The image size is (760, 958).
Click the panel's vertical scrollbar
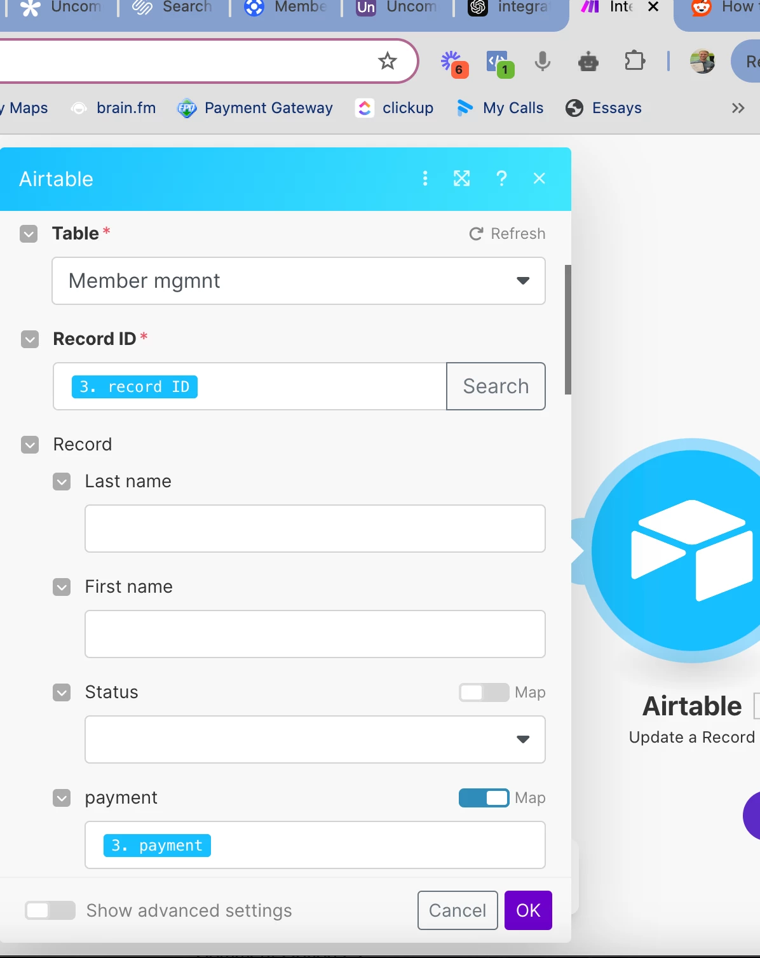pos(568,330)
